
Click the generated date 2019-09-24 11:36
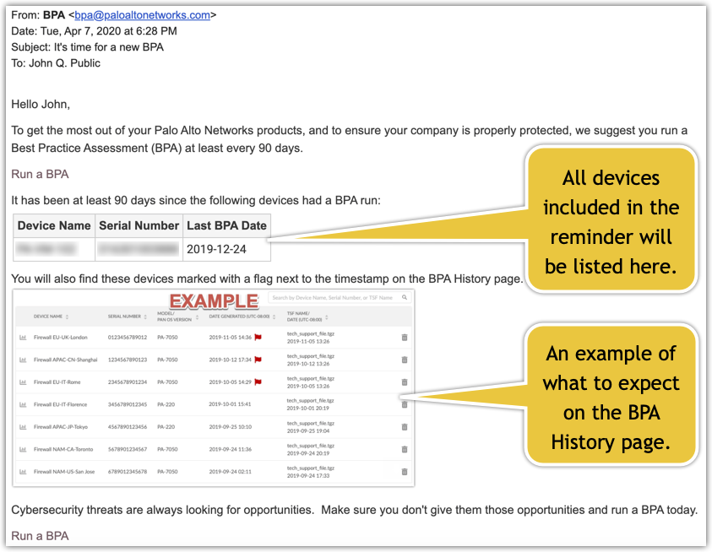pos(231,449)
